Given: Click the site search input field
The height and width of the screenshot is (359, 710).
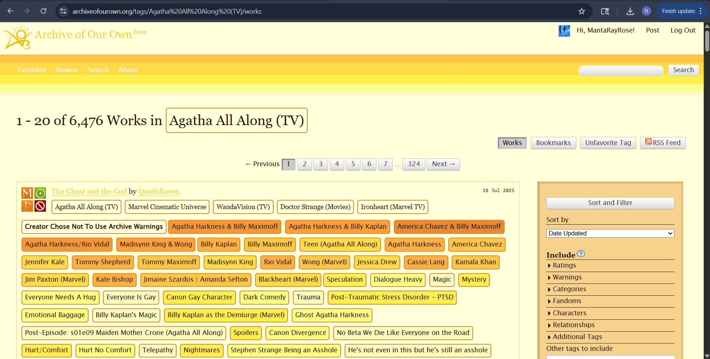Looking at the screenshot, I should point(621,70).
